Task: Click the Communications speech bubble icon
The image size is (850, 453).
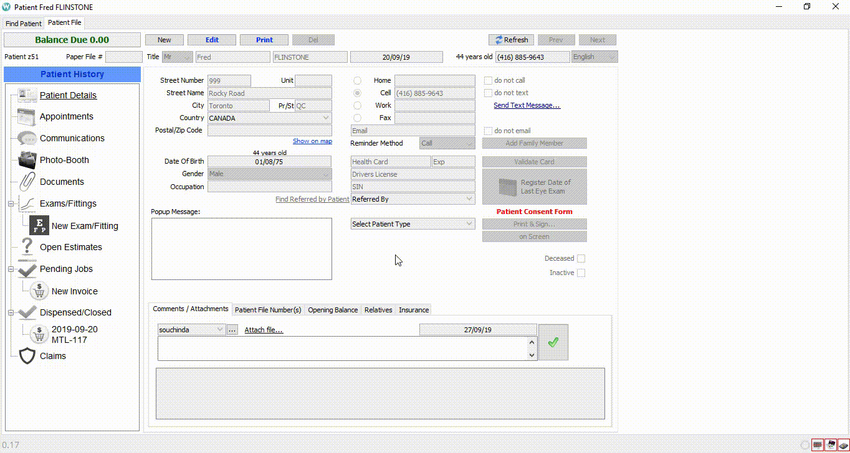Action: (x=27, y=138)
